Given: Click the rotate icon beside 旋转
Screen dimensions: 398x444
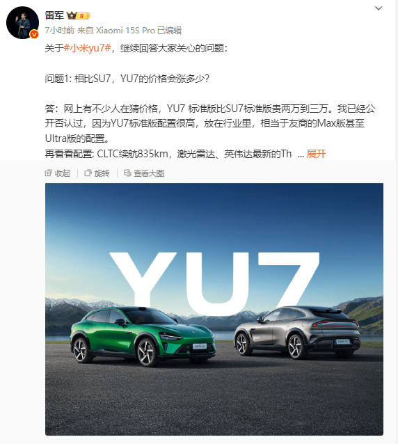Looking at the screenshot, I should pos(88,173).
